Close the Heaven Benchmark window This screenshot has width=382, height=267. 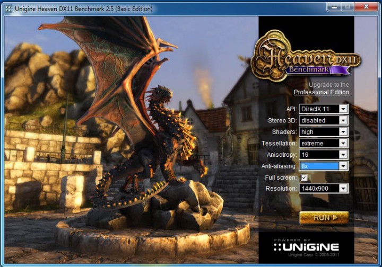click(366, 7)
